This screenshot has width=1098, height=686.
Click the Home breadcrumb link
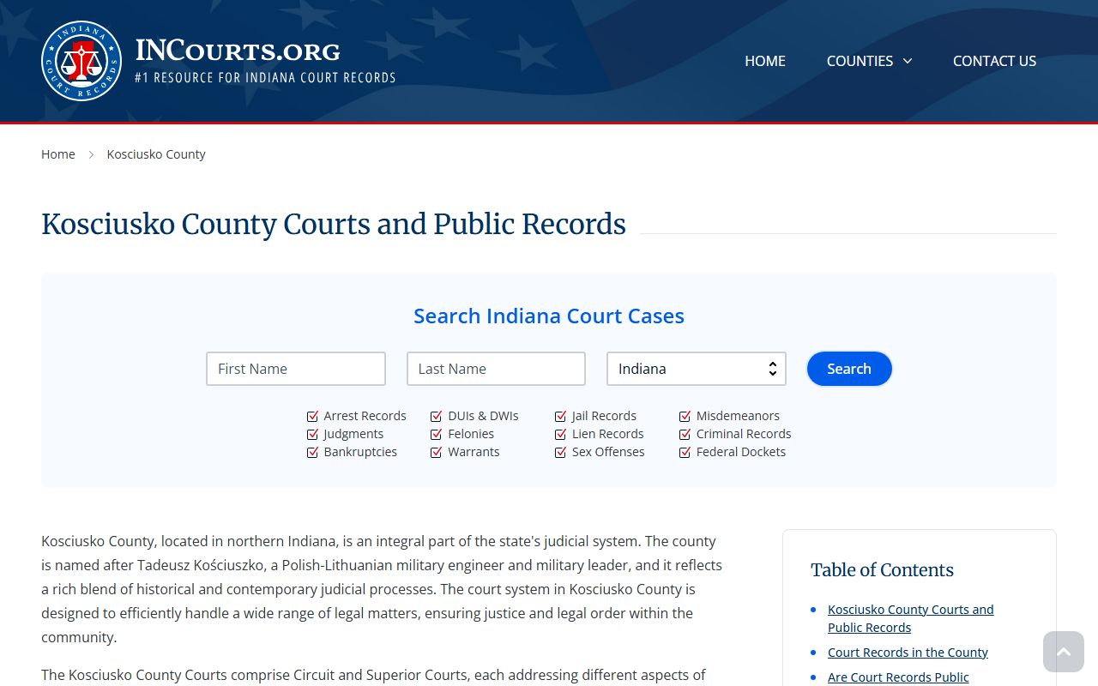point(58,154)
